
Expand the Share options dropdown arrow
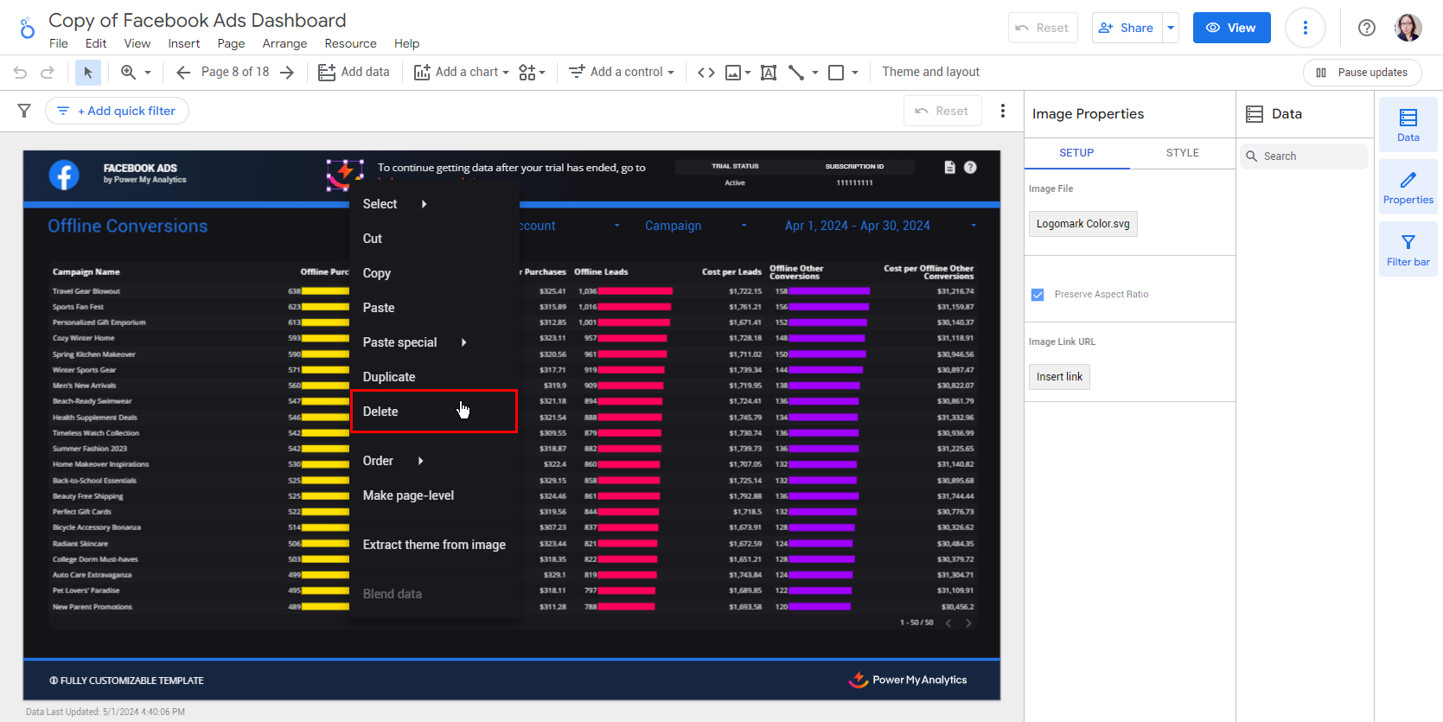coord(1171,28)
